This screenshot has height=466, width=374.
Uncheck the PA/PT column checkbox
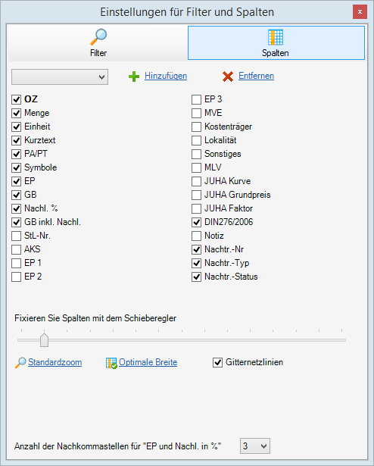coord(17,154)
